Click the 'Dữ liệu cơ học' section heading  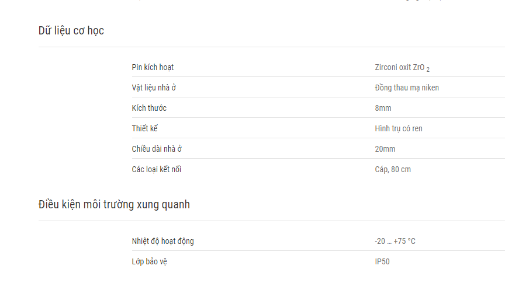pyautogui.click(x=71, y=31)
